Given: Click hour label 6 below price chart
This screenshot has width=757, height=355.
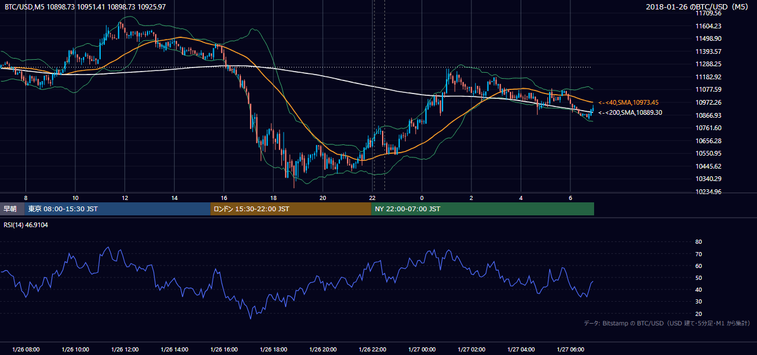Looking at the screenshot, I should [x=570, y=197].
